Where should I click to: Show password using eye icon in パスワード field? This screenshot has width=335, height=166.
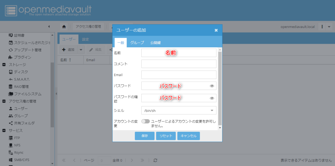click(212, 86)
